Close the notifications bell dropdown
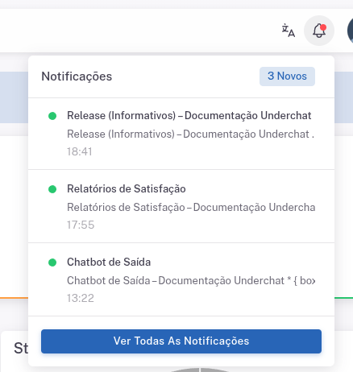 point(319,31)
